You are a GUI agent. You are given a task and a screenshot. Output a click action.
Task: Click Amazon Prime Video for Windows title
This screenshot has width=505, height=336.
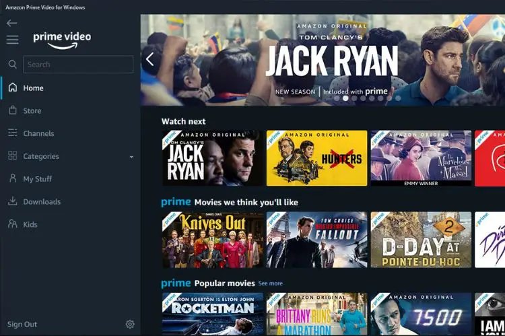45,7
